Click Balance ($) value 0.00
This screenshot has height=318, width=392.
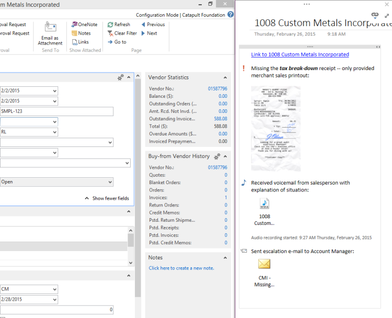pos(223,96)
